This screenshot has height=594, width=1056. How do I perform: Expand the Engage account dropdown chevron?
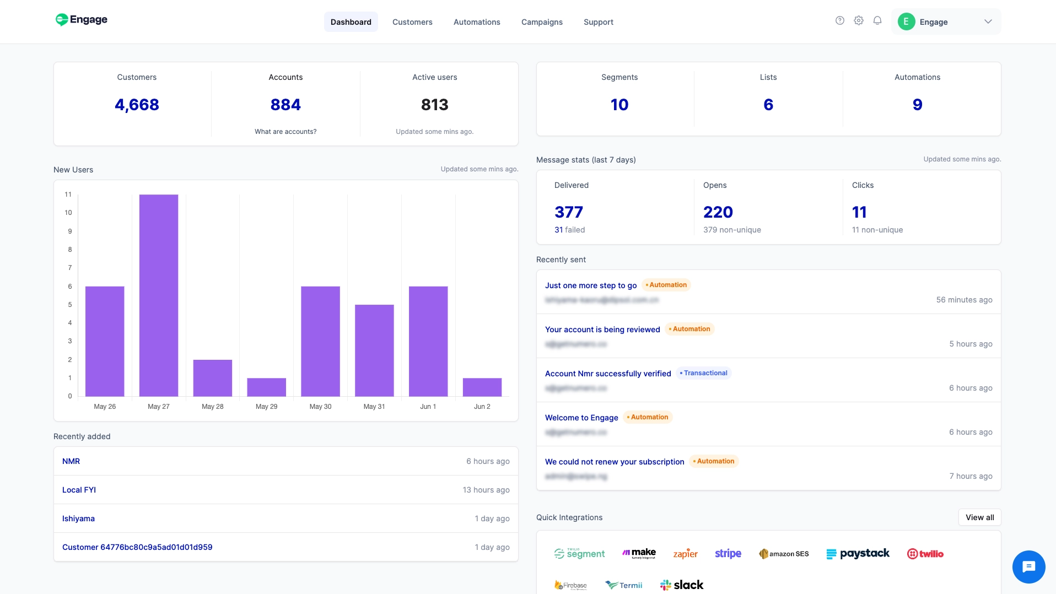tap(988, 21)
